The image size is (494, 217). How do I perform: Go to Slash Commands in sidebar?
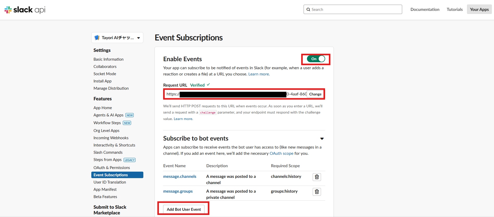108,152
